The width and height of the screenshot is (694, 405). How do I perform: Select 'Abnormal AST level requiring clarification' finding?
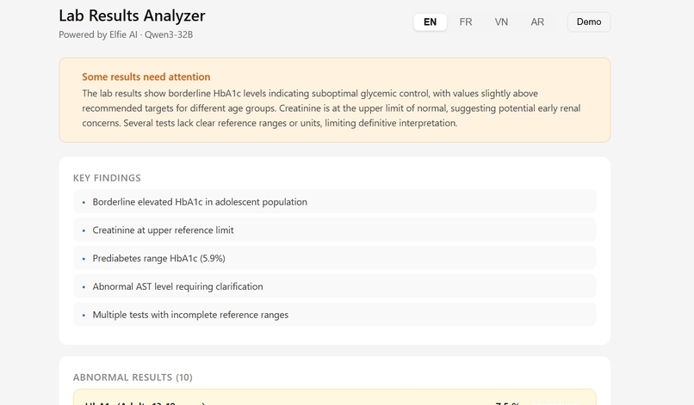pyautogui.click(x=334, y=286)
